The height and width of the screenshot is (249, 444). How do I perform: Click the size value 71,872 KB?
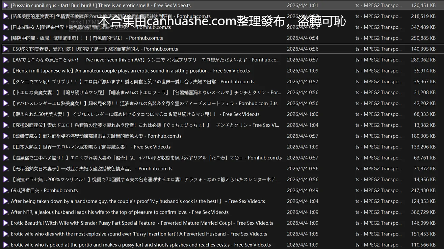pyautogui.click(x=425, y=169)
